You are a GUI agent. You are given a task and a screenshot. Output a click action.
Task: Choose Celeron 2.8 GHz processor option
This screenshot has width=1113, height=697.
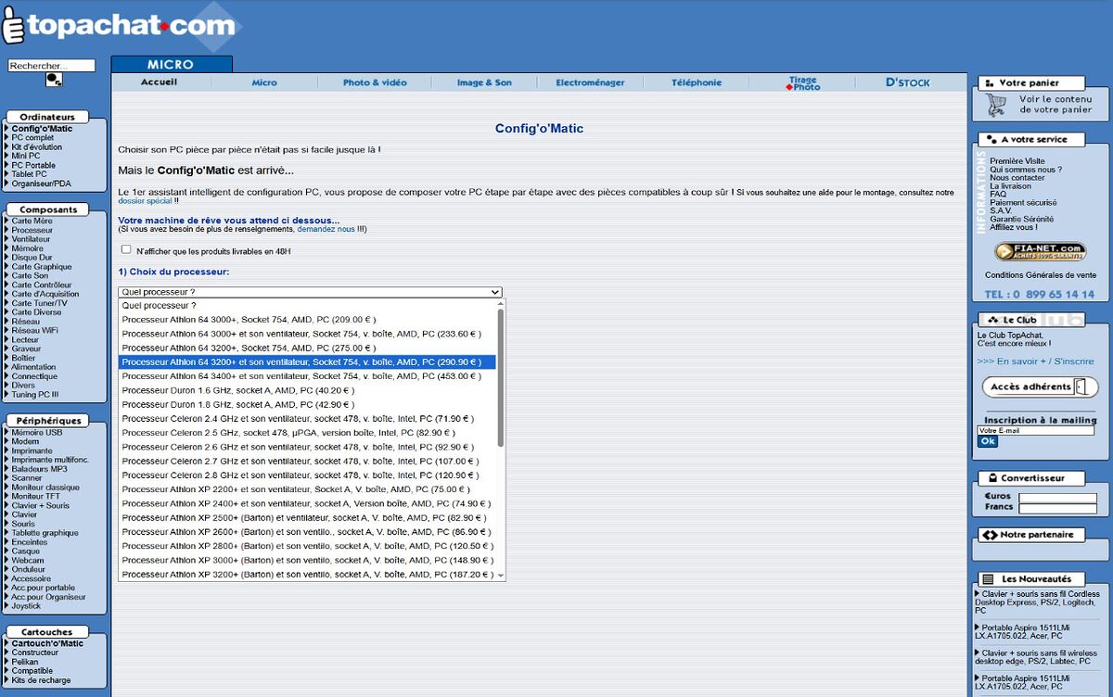tap(307, 475)
